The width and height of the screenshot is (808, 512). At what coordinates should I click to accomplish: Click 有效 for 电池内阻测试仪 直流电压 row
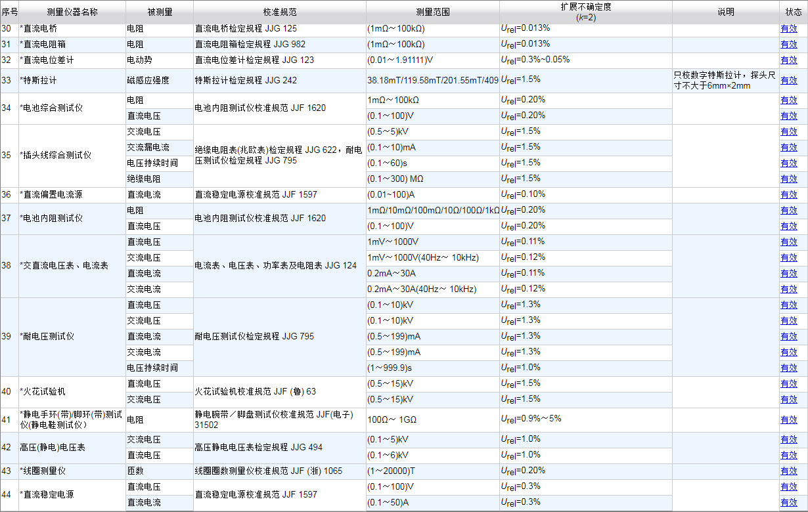788,226
